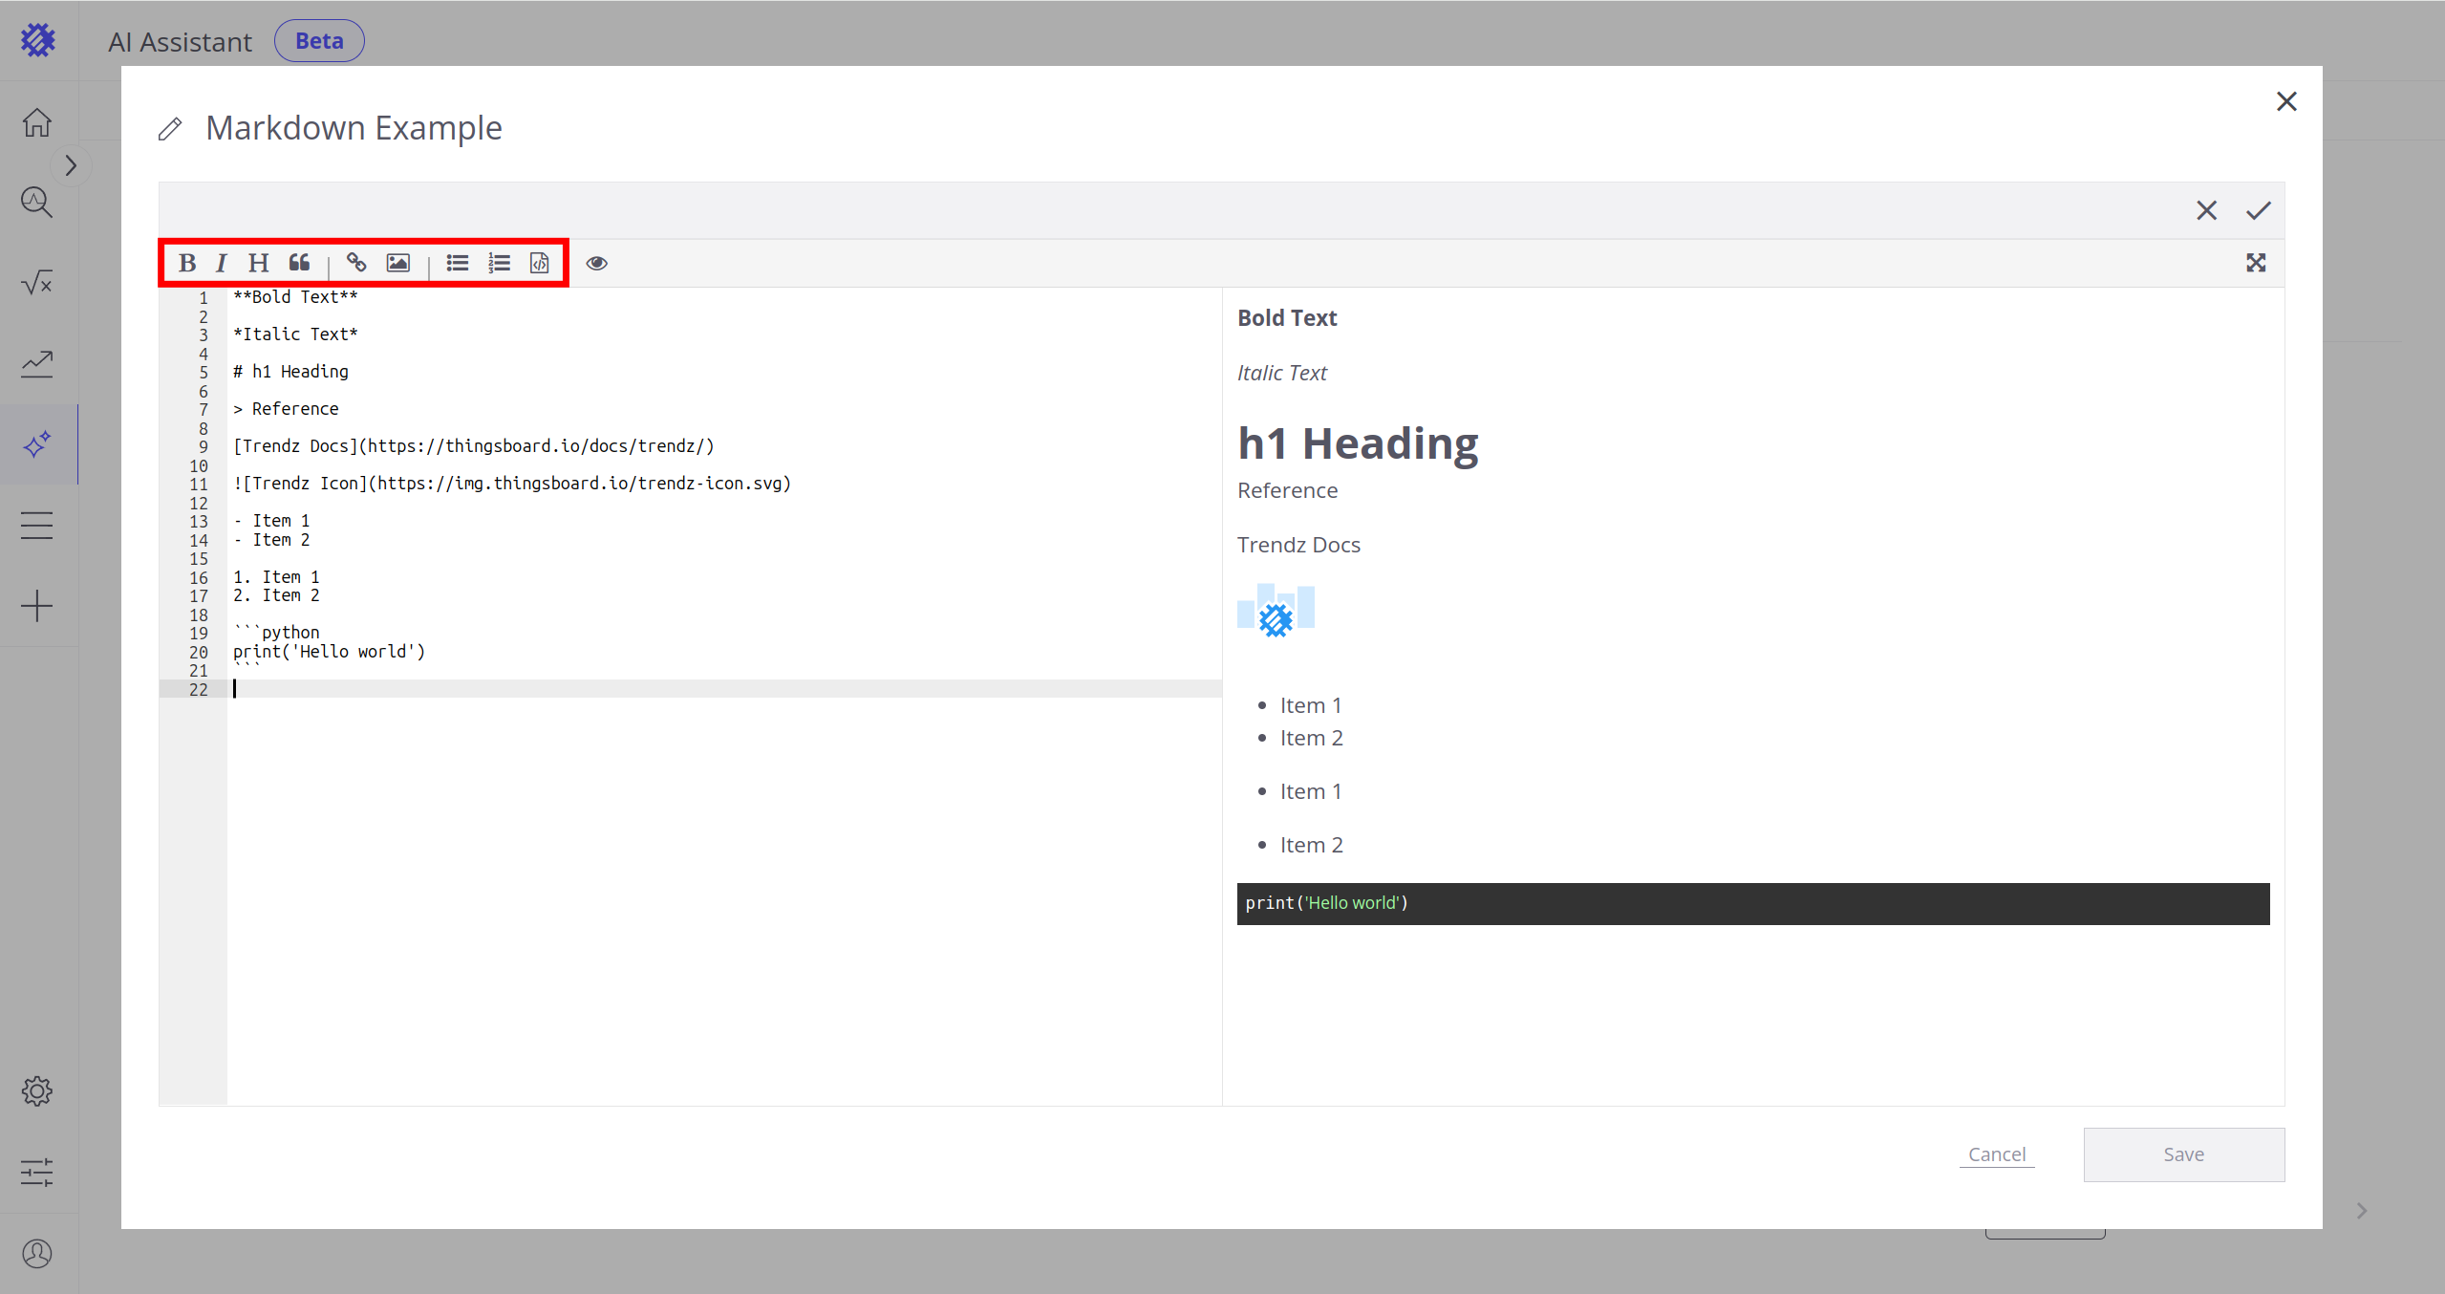Click the '*Italic Text*' source line
Viewport: 2445px width, 1294px height.
295,334
